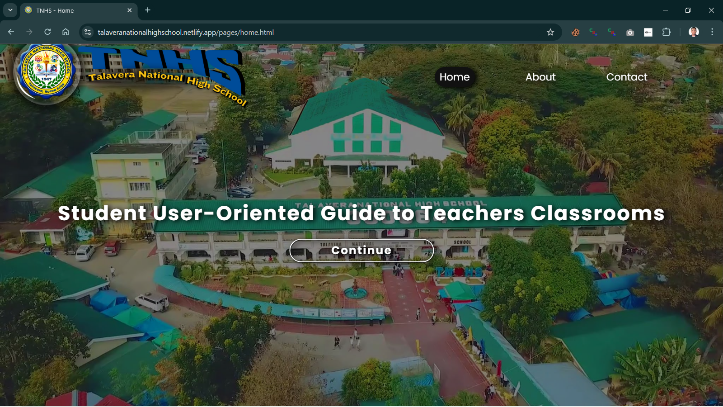This screenshot has width=723, height=407.
Task: Click the second green-red extension icon
Action: [611, 32]
